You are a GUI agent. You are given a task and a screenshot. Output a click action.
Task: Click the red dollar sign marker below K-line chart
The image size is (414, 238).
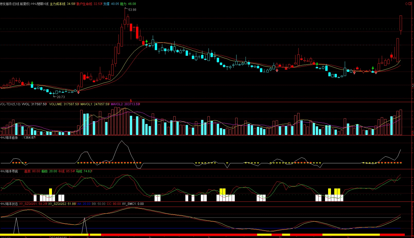[x=131, y=101]
